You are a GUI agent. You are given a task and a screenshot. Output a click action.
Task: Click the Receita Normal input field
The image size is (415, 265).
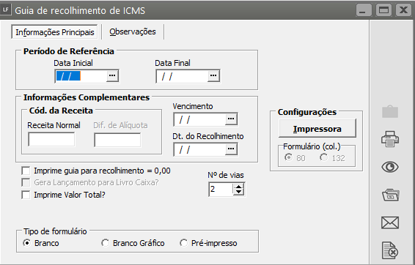click(x=51, y=139)
